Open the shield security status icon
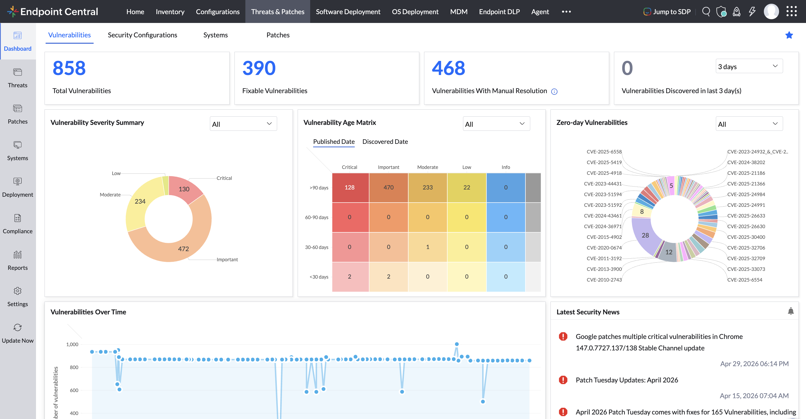806x419 pixels. click(721, 11)
